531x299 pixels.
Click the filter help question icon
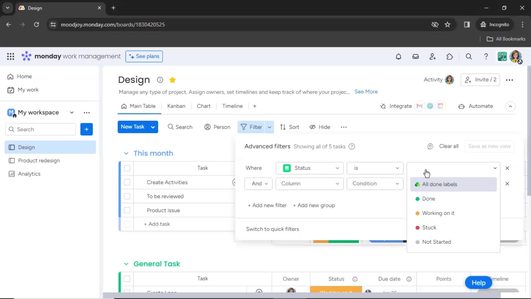[x=352, y=146]
